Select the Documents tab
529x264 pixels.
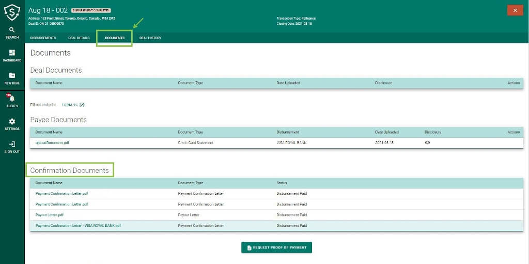click(x=114, y=38)
